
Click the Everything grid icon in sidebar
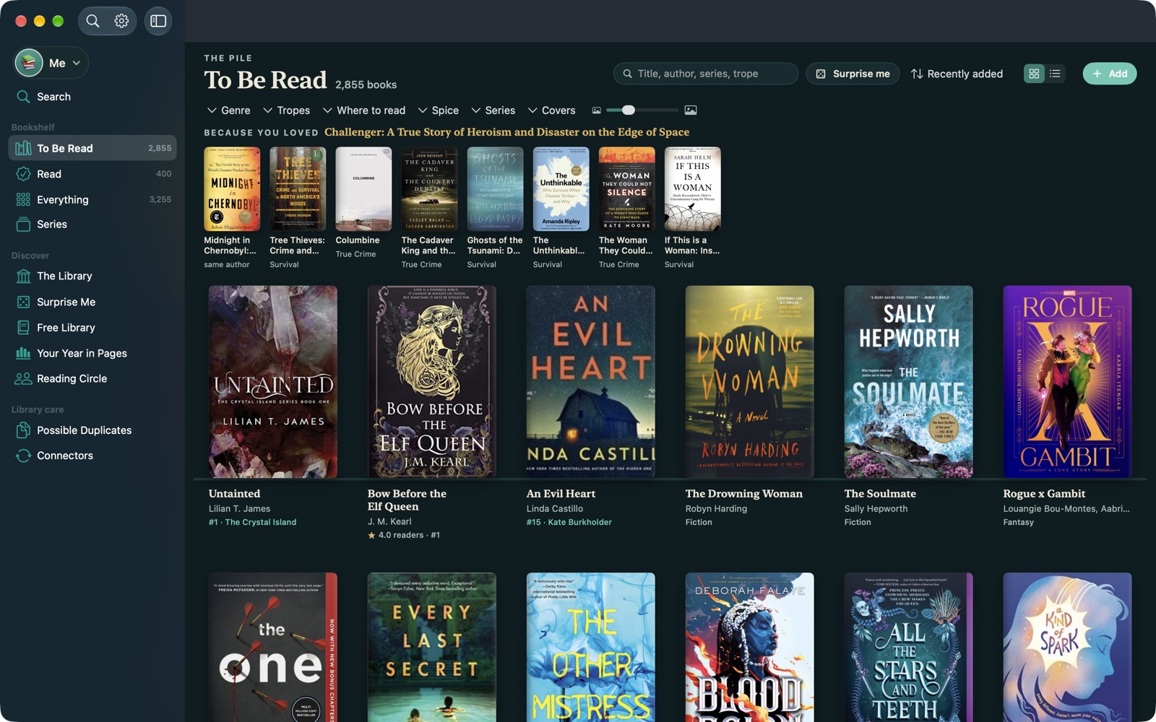point(23,199)
